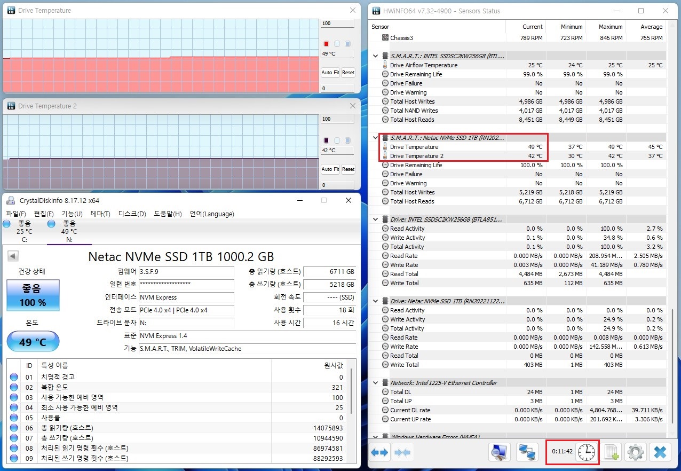Open 기능(U) menu
Image resolution: width=681 pixels, height=471 pixels.
pyautogui.click(x=72, y=214)
